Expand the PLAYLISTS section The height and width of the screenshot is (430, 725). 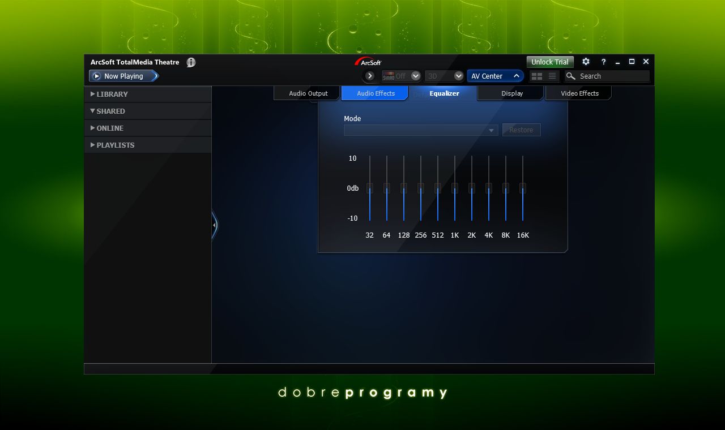pyautogui.click(x=148, y=145)
